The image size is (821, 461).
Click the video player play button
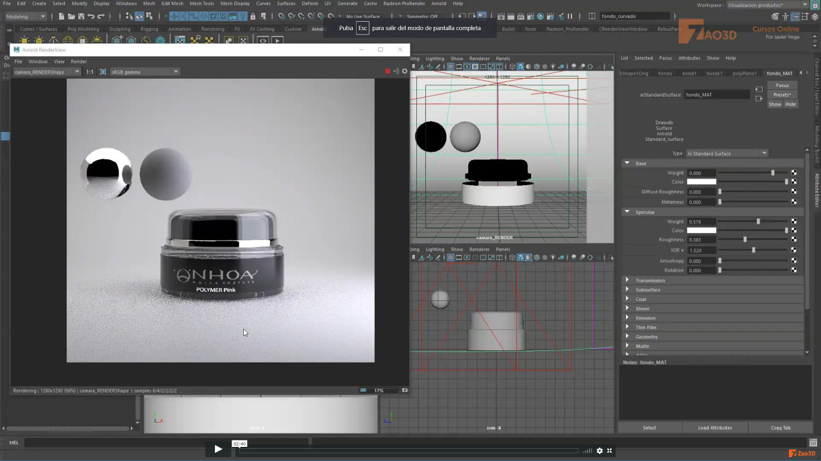pos(218,449)
